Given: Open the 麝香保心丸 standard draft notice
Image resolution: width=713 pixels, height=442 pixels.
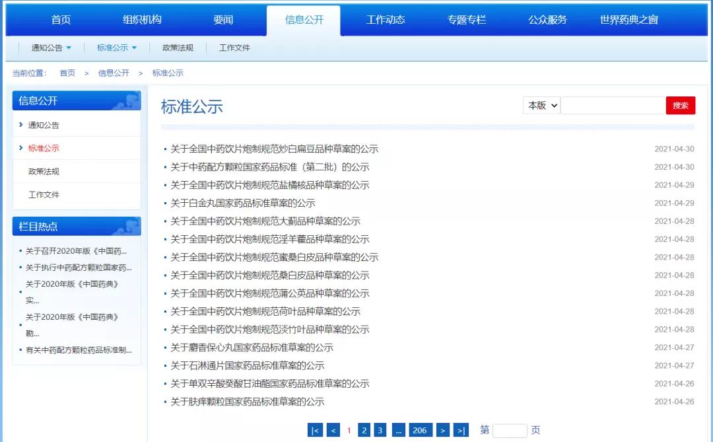Looking at the screenshot, I should [x=252, y=348].
